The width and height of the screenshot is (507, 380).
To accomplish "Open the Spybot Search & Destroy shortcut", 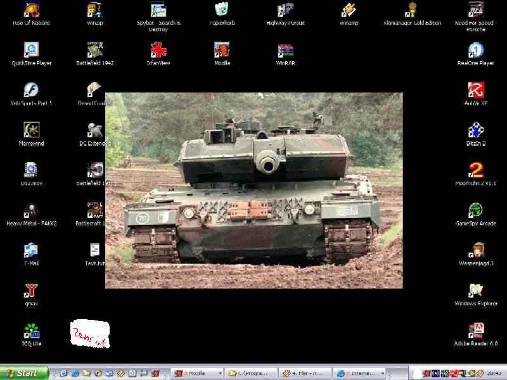I will pyautogui.click(x=158, y=11).
